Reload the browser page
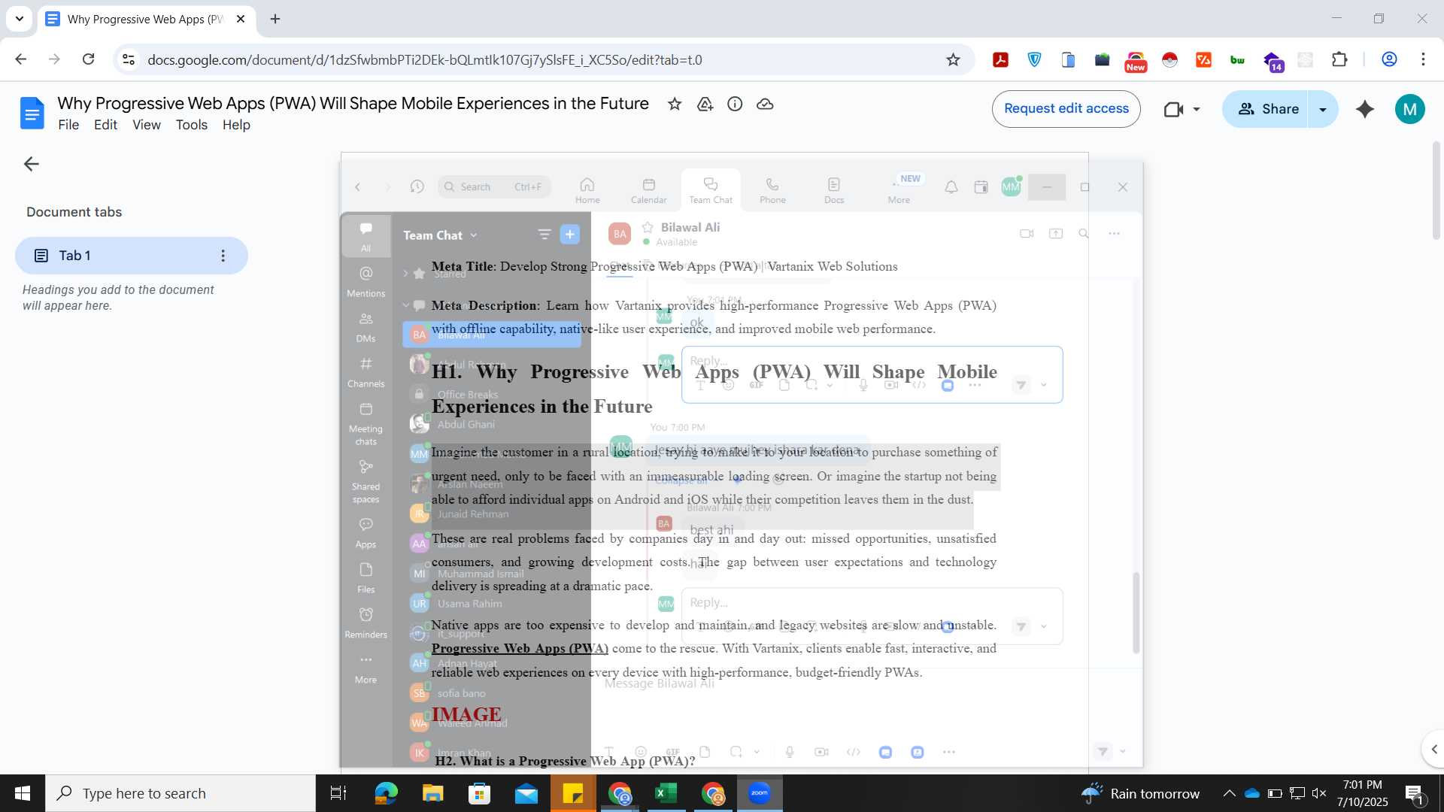Screen dimensions: 1444x812 click(x=88, y=59)
